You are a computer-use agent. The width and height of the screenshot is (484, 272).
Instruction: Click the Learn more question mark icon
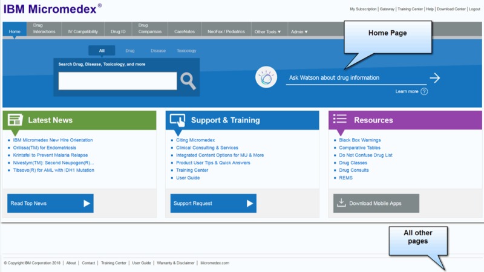click(x=424, y=91)
